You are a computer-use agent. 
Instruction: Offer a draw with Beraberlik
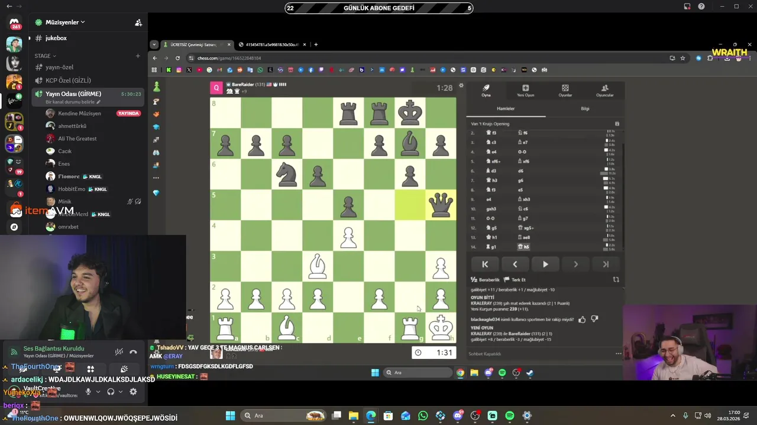pyautogui.click(x=486, y=280)
